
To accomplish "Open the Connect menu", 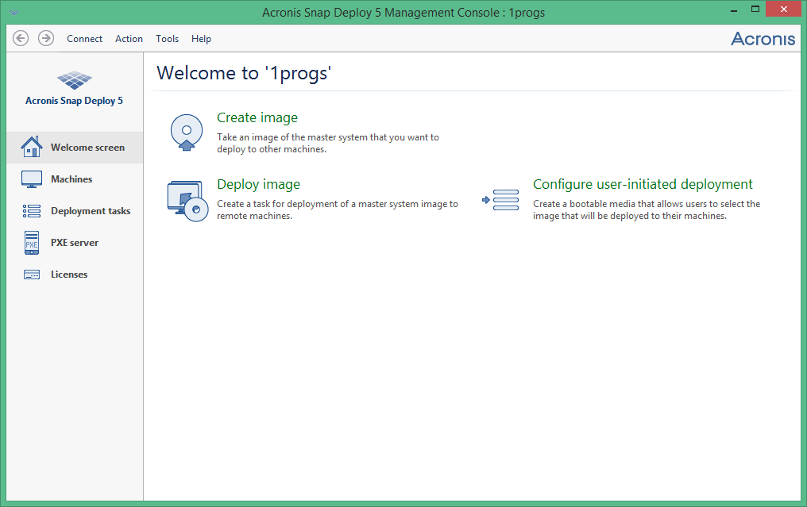I will pyautogui.click(x=84, y=39).
